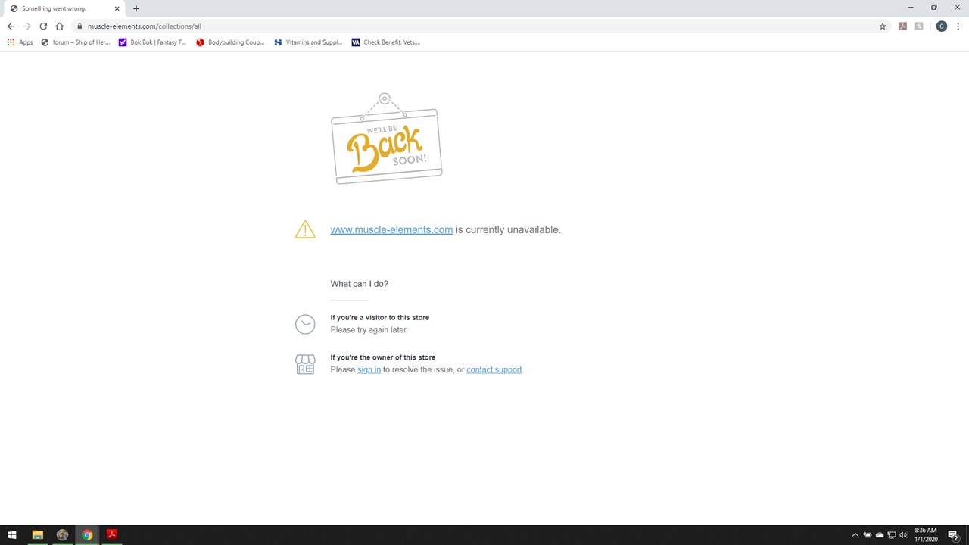The height and width of the screenshot is (545, 969).
Task: Open the notification center with 2 alerts
Action: point(953,535)
